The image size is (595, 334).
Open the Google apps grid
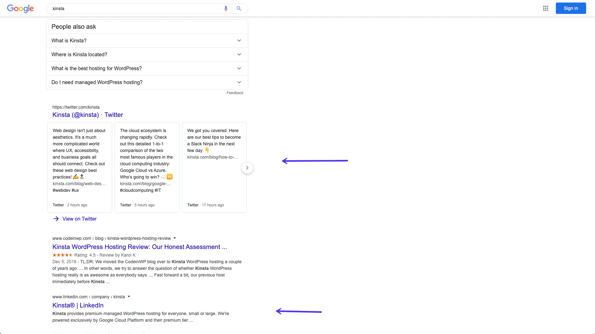pyautogui.click(x=546, y=8)
